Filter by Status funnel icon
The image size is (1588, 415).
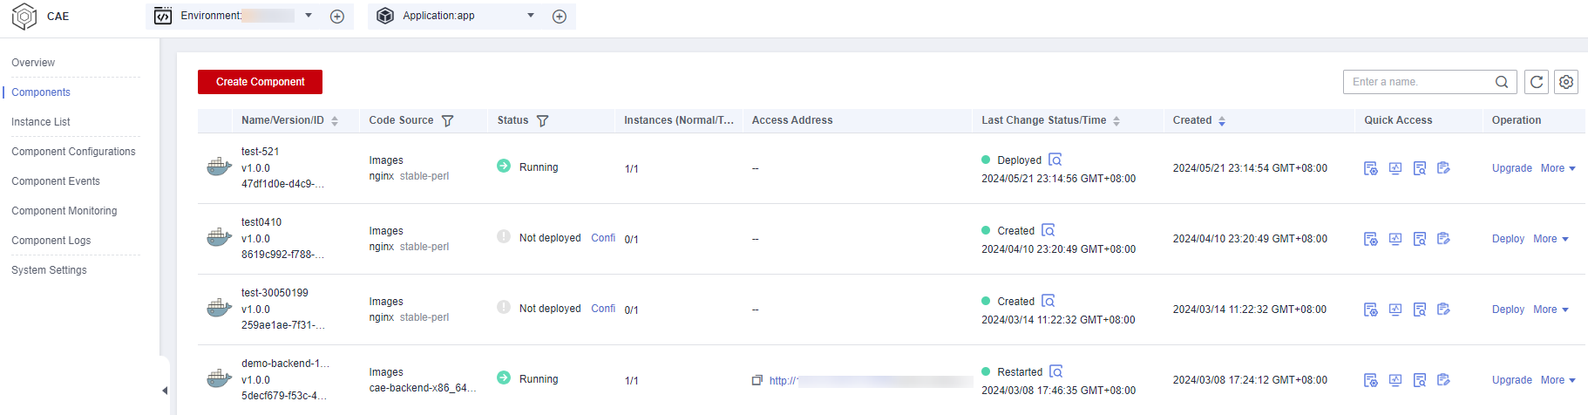[x=542, y=121]
